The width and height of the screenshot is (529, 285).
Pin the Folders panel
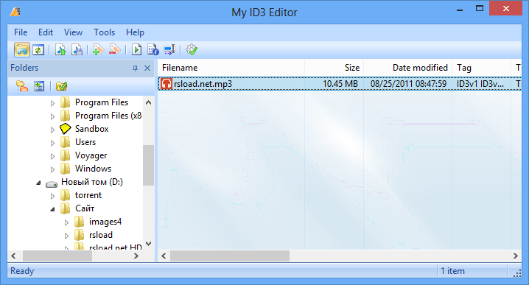(135, 68)
